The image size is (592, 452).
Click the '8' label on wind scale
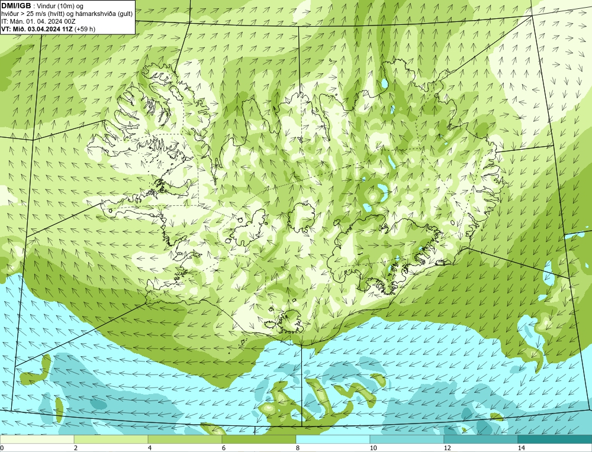pyautogui.click(x=298, y=448)
